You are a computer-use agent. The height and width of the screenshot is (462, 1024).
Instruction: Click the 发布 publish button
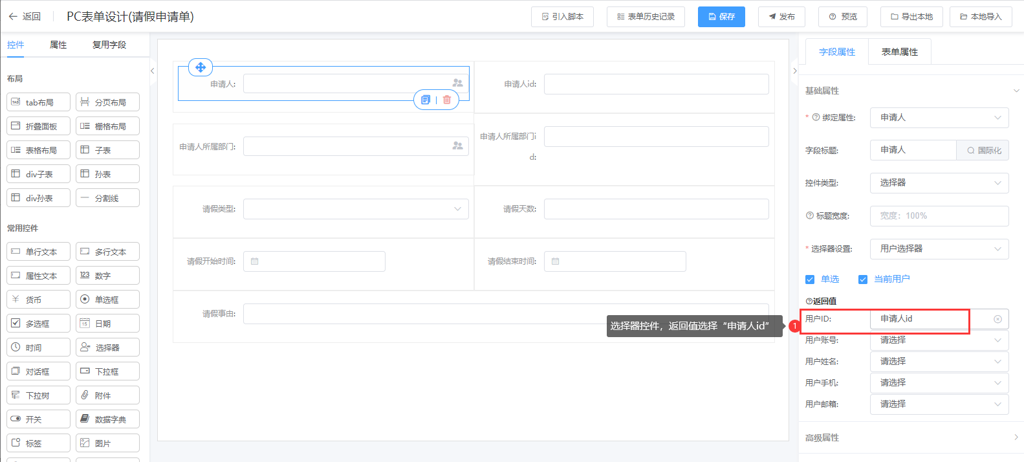781,17
